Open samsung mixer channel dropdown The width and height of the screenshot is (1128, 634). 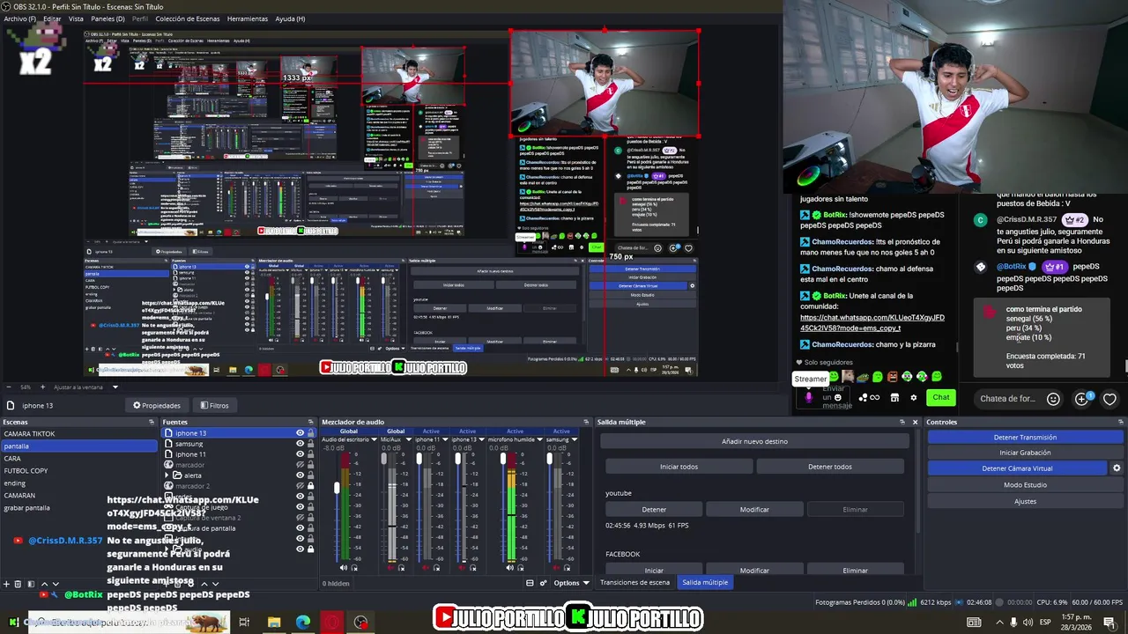(x=574, y=439)
